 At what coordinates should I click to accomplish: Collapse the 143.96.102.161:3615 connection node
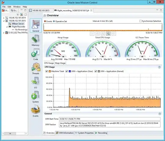pos(4,21)
